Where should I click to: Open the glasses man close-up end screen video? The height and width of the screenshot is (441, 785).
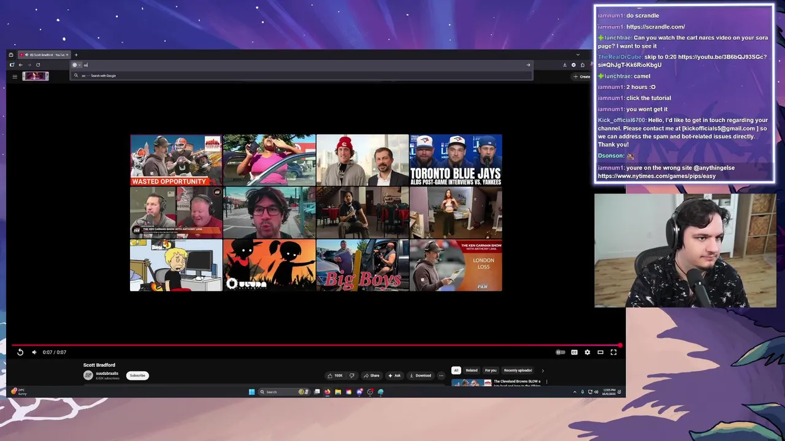[x=269, y=213]
